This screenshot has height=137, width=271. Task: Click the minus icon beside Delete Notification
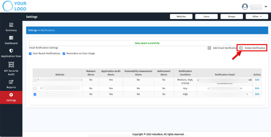(241, 48)
